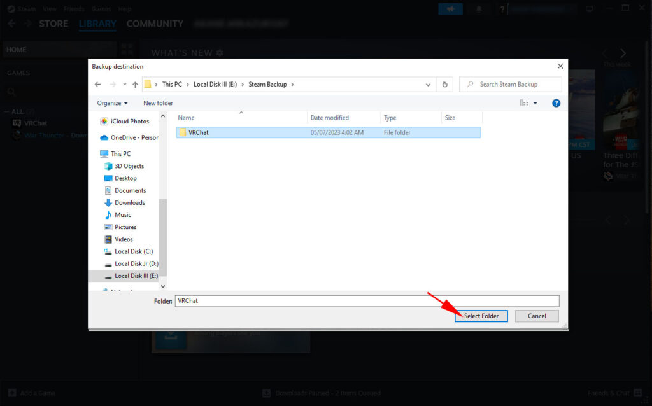
Task: Create a New folder
Action: (x=158, y=103)
